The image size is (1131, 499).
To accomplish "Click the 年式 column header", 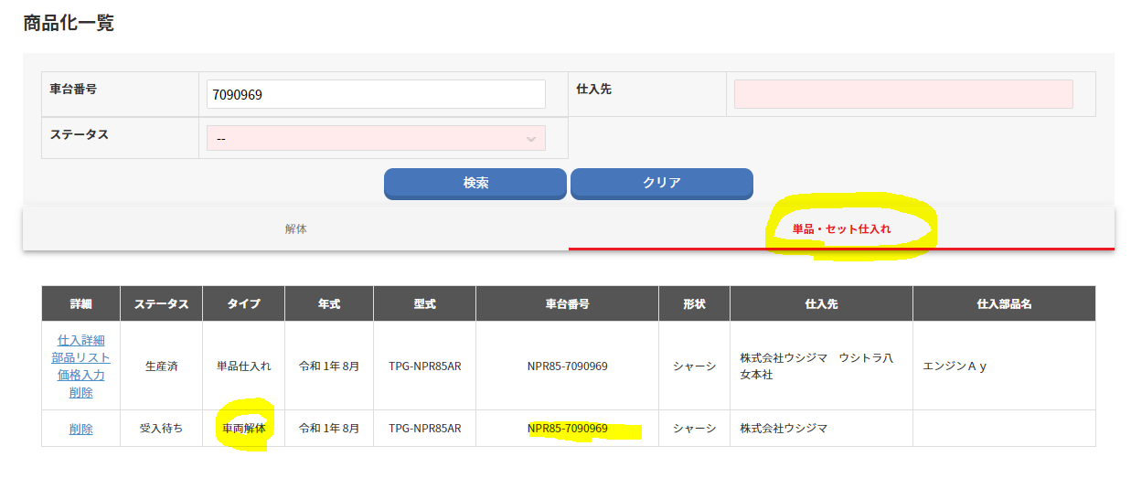I will coord(329,303).
